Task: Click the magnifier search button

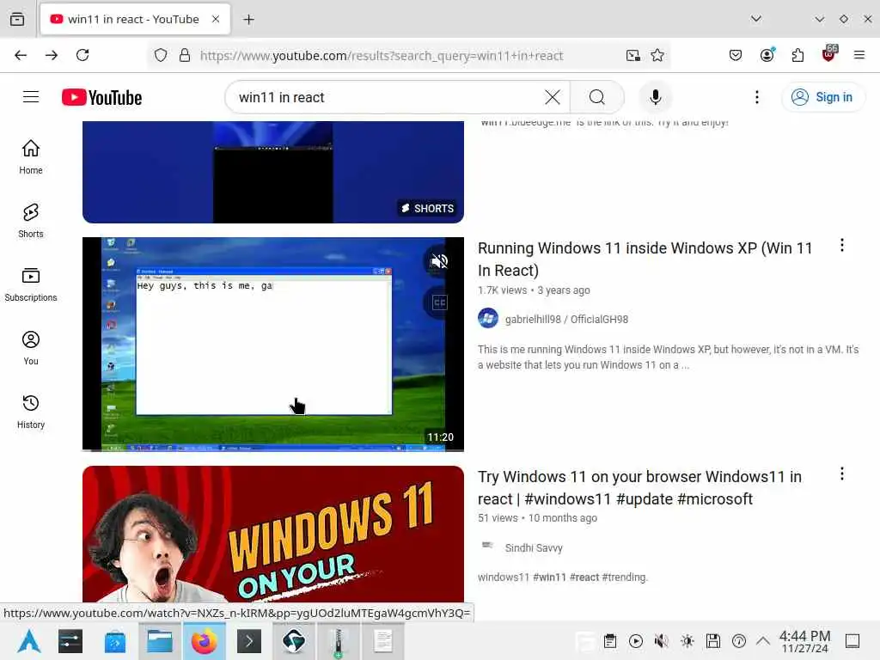Action: click(x=597, y=97)
